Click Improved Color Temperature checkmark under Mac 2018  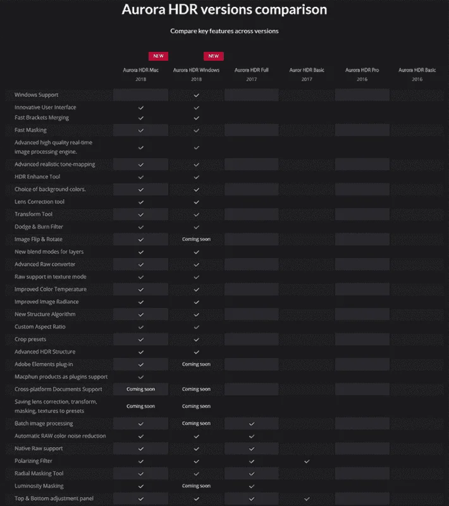point(140,290)
